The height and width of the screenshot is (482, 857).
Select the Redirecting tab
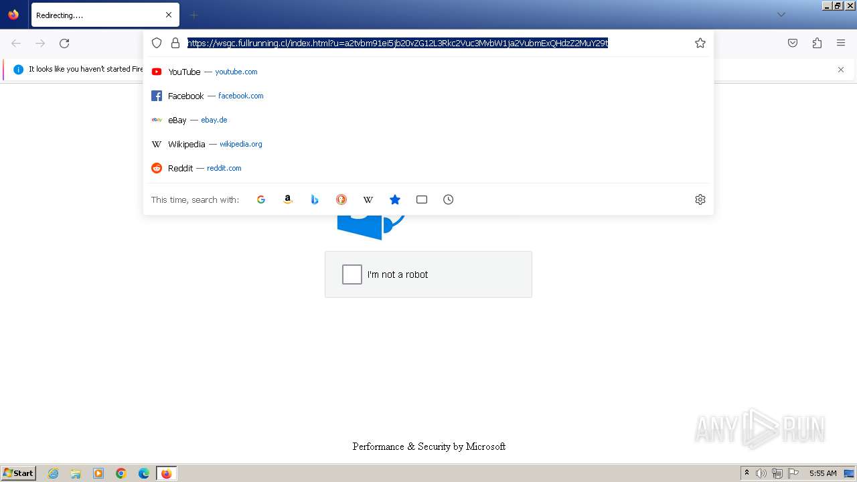(x=105, y=15)
